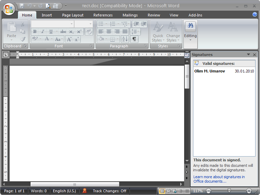The image size is (260, 195).
Task: Select Print Layout view in status bar
Action: tap(162, 191)
